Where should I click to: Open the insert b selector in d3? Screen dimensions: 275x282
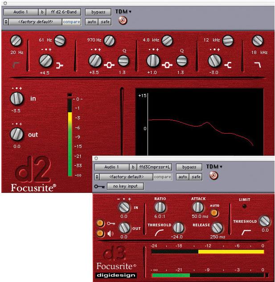click(133, 167)
